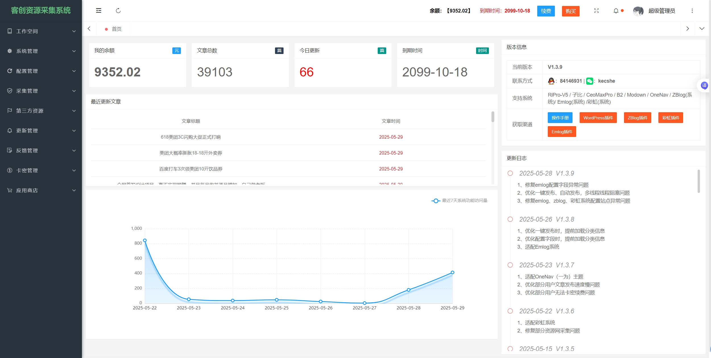This screenshot has width=711, height=358.
Task: Open the 卡密管理 sidebar menu
Action: [x=41, y=170]
